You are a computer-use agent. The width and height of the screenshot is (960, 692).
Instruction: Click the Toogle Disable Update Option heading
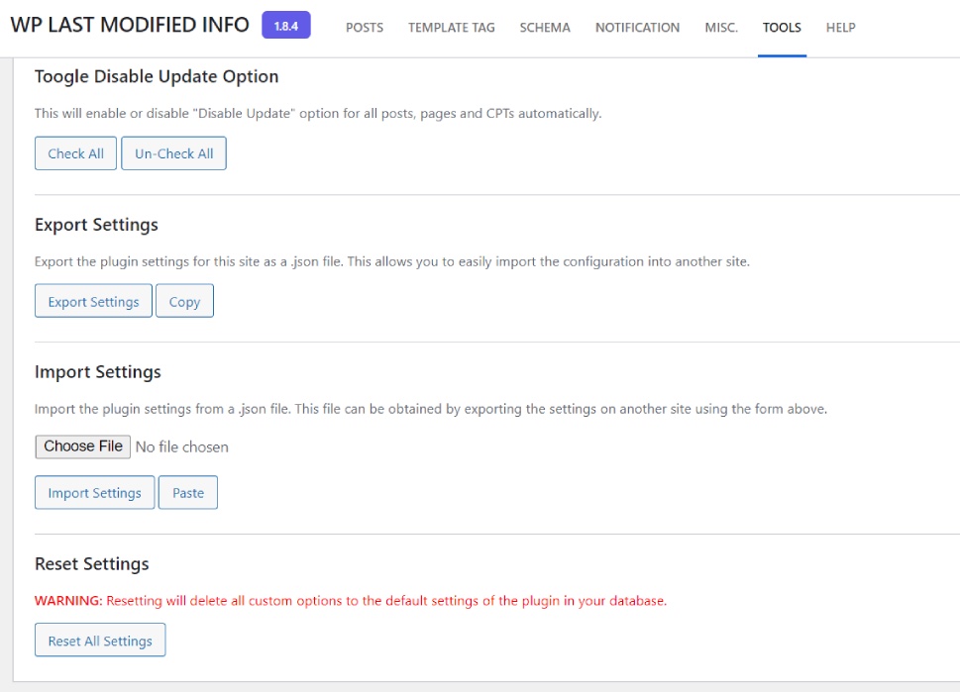157,77
